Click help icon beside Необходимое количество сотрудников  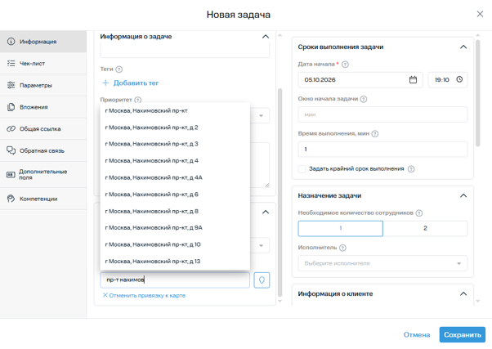pyautogui.click(x=419, y=213)
